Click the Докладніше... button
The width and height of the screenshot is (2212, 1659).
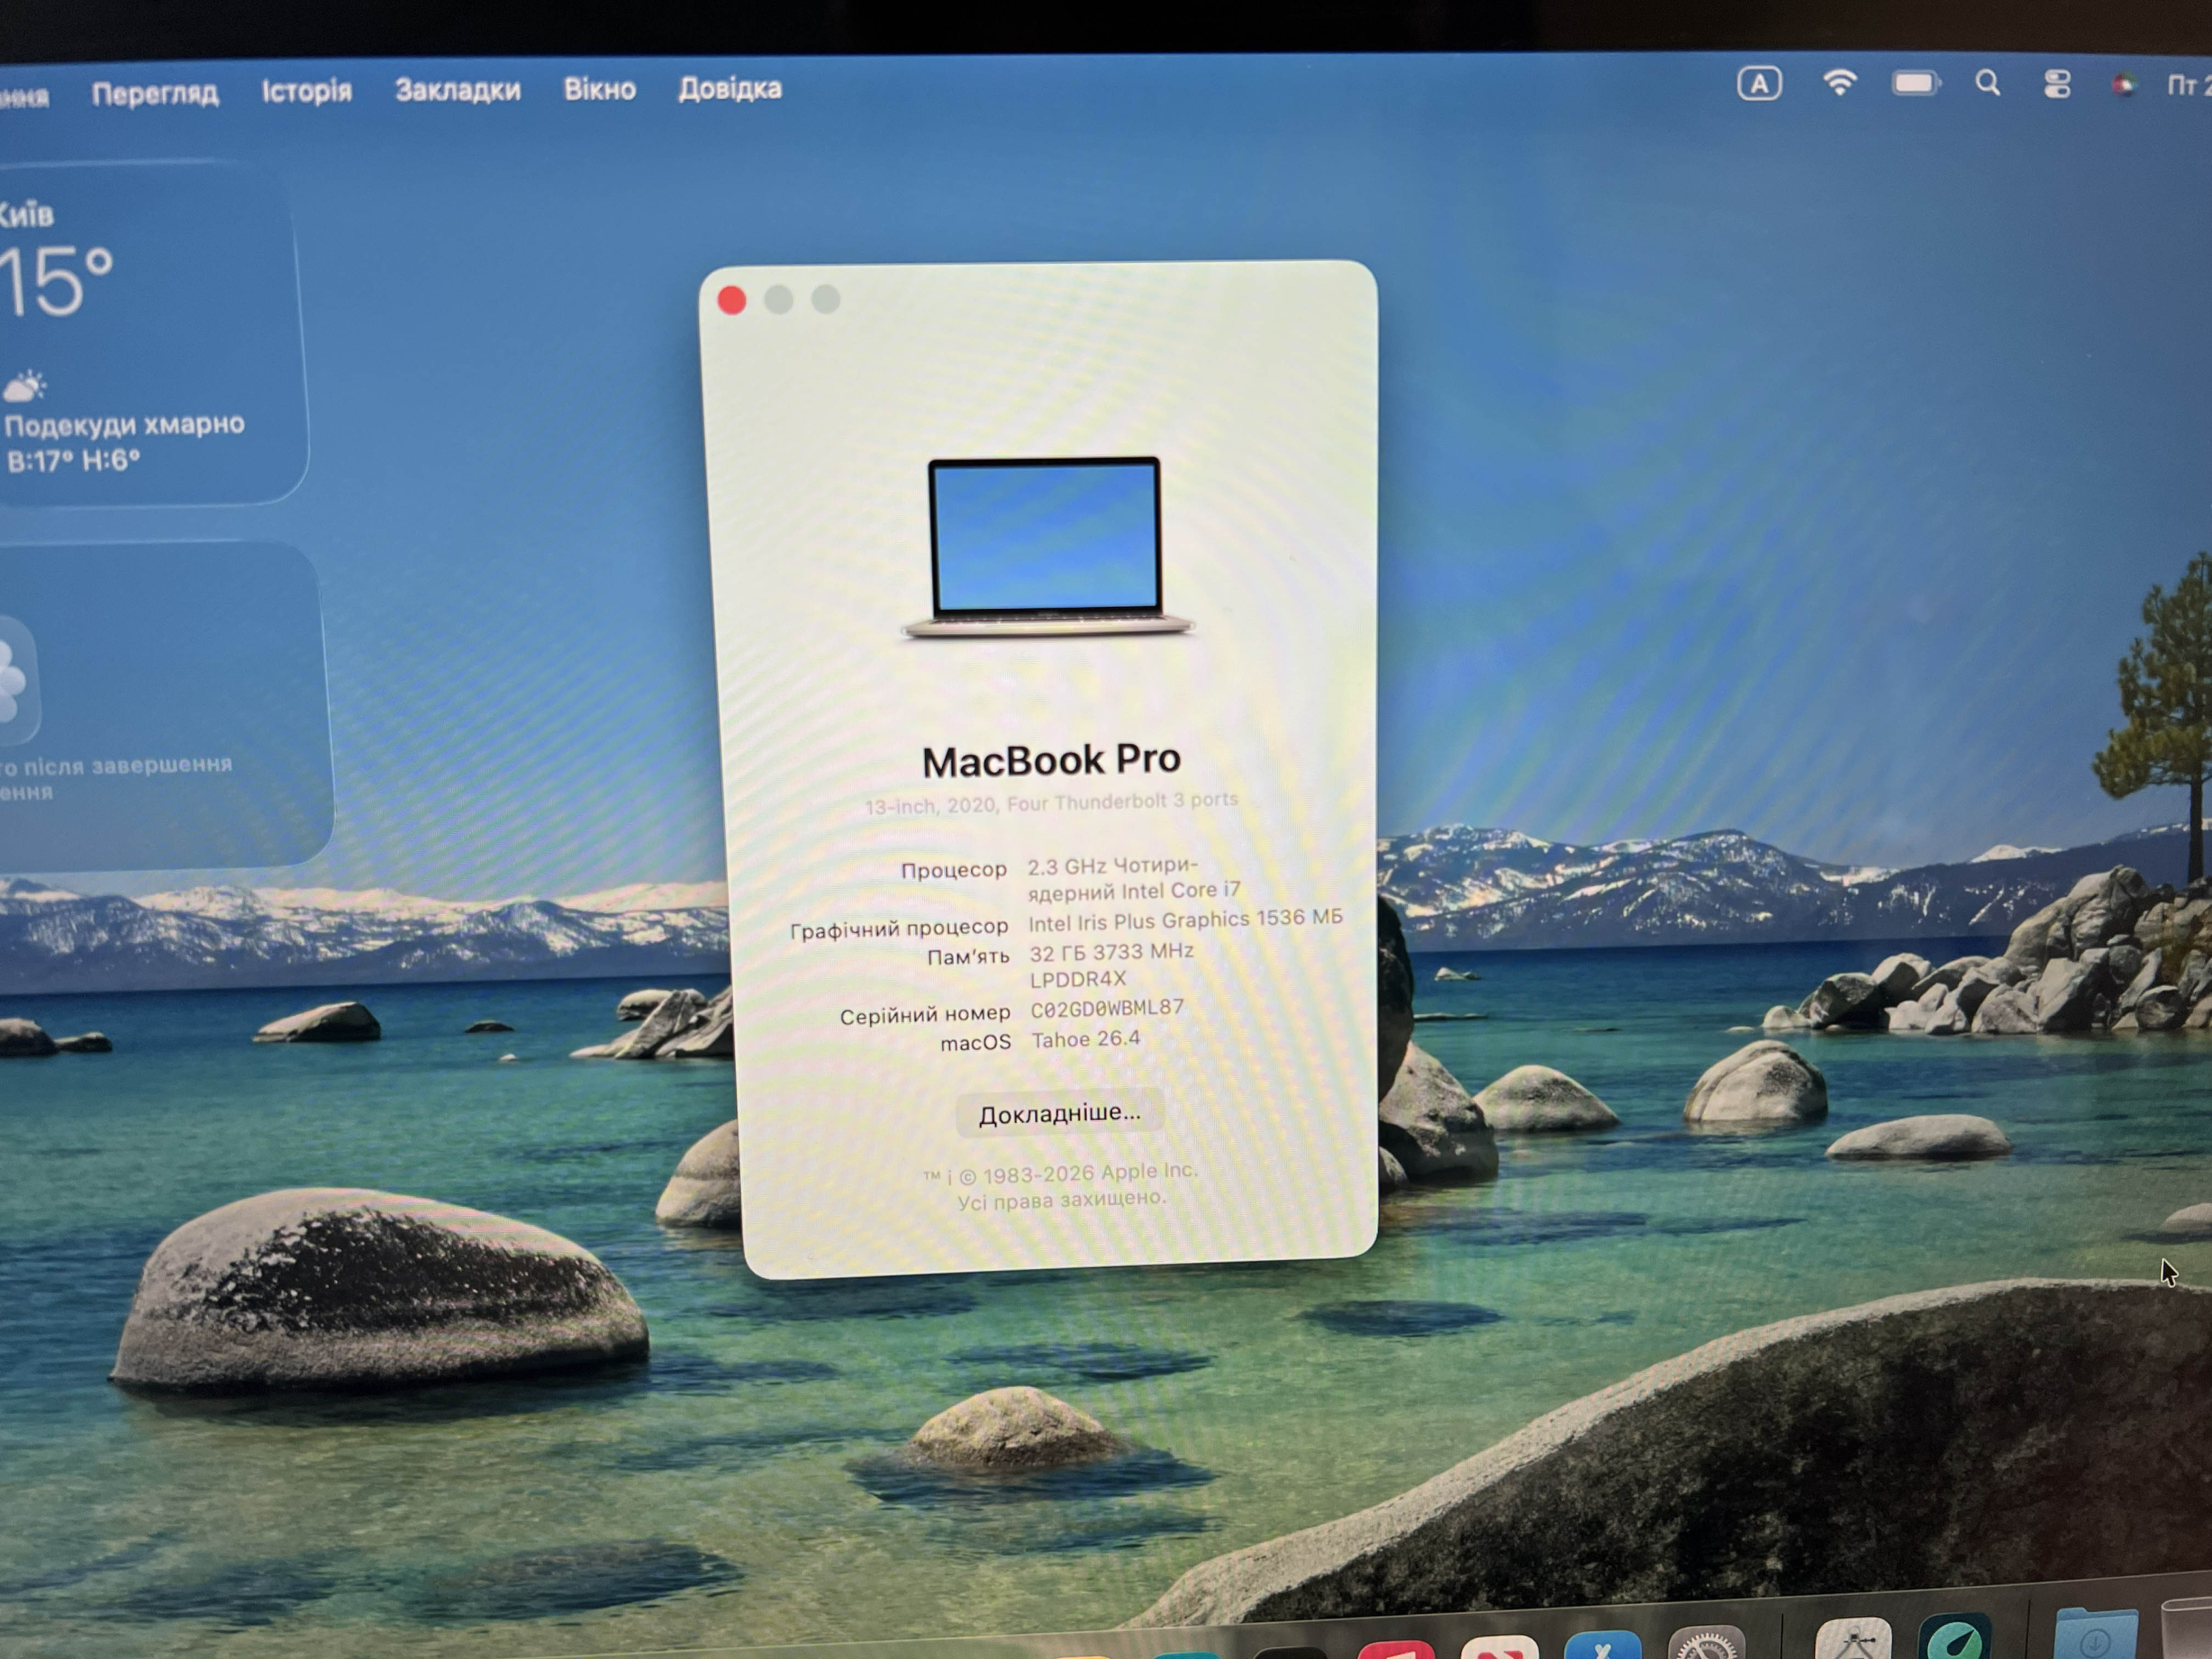click(x=1060, y=1113)
